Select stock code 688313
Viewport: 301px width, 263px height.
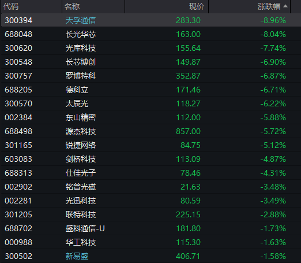point(18,173)
